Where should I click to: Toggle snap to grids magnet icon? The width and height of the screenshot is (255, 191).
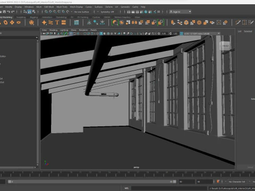point(46,12)
